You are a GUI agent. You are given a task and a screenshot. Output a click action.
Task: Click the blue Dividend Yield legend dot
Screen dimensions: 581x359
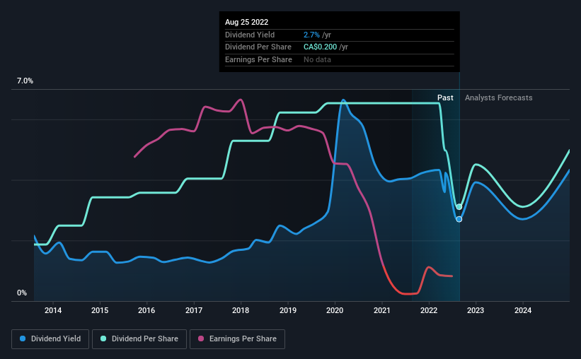[23, 339]
